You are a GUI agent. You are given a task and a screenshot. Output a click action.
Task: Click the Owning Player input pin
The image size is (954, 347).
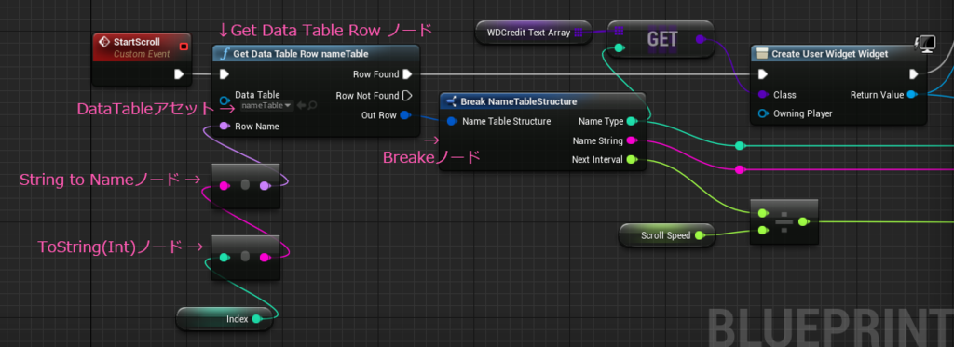[763, 113]
